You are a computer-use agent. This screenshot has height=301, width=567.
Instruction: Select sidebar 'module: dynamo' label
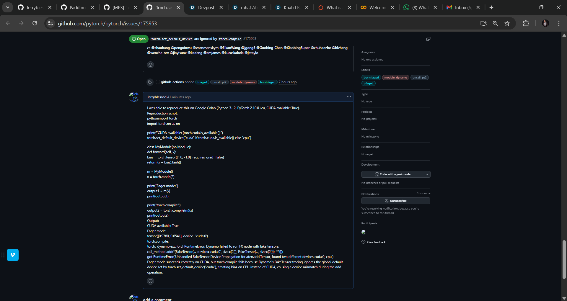click(x=396, y=78)
